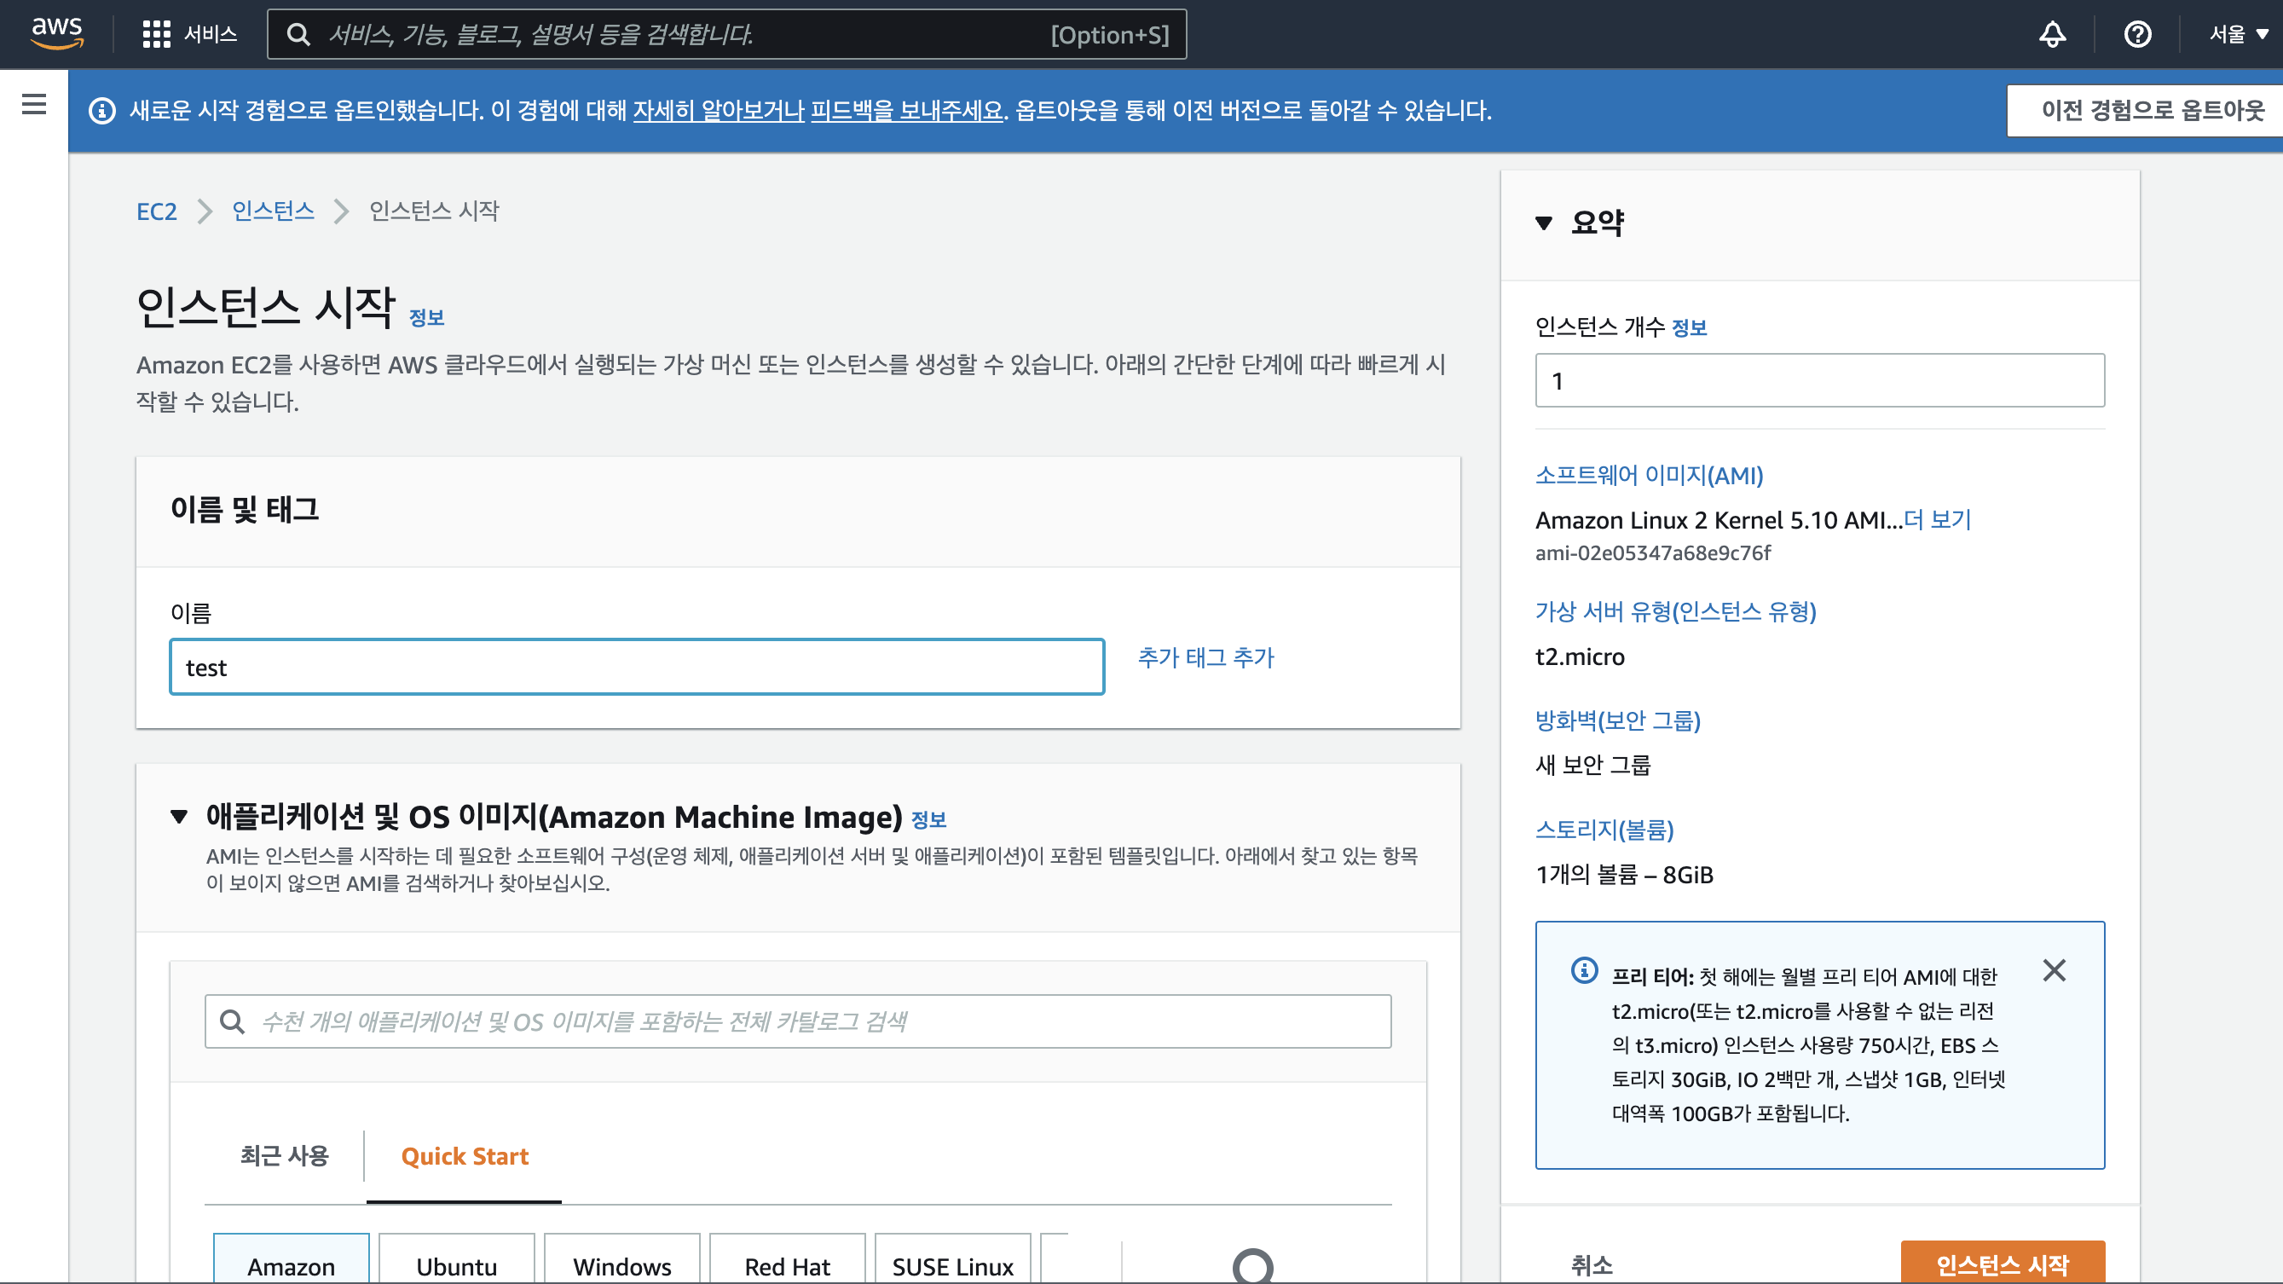
Task: Click magnifier icon in AMI catalog search
Action: tap(232, 1021)
